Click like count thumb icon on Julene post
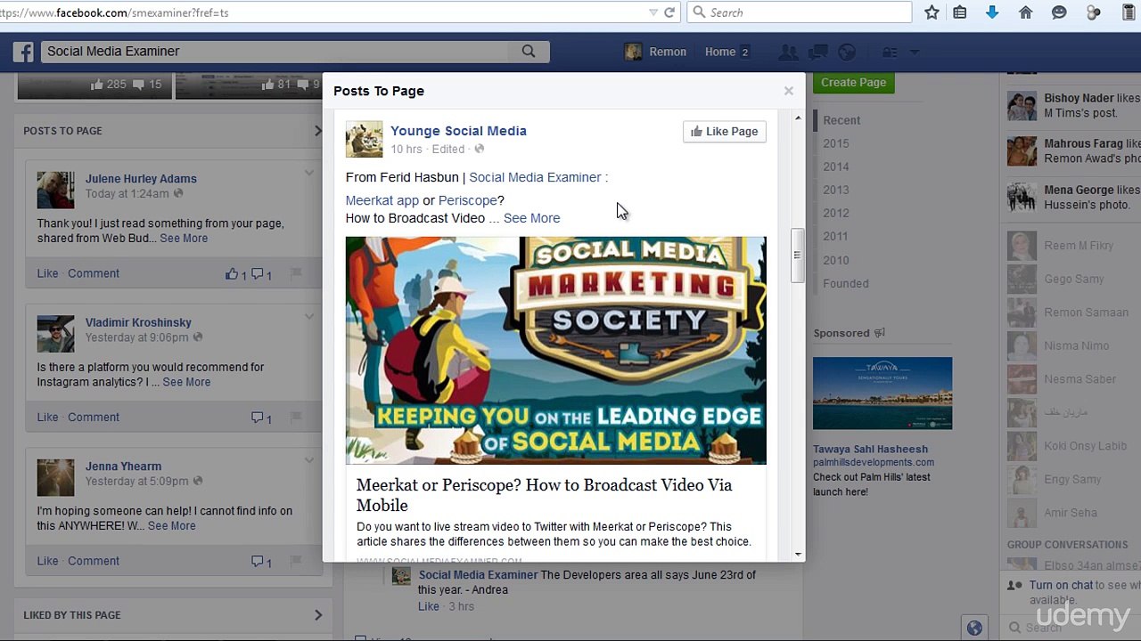 [x=232, y=274]
